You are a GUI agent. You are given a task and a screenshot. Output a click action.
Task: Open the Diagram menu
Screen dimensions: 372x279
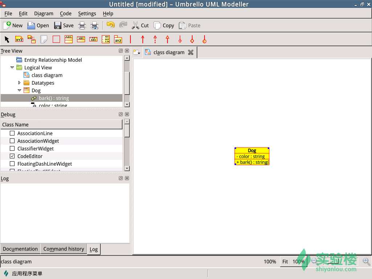click(44, 13)
